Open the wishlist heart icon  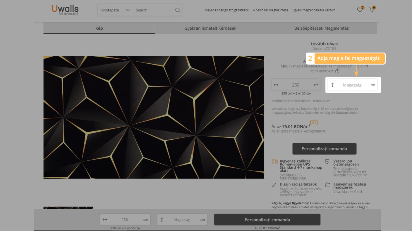tap(360, 10)
